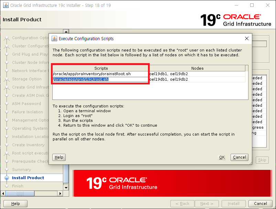The height and width of the screenshot is (209, 276).
Task: Select nodes cell for orainstRoot.sh row
Action: click(197, 74)
